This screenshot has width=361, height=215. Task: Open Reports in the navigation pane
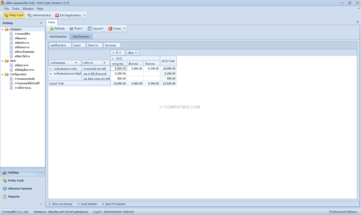(14, 196)
